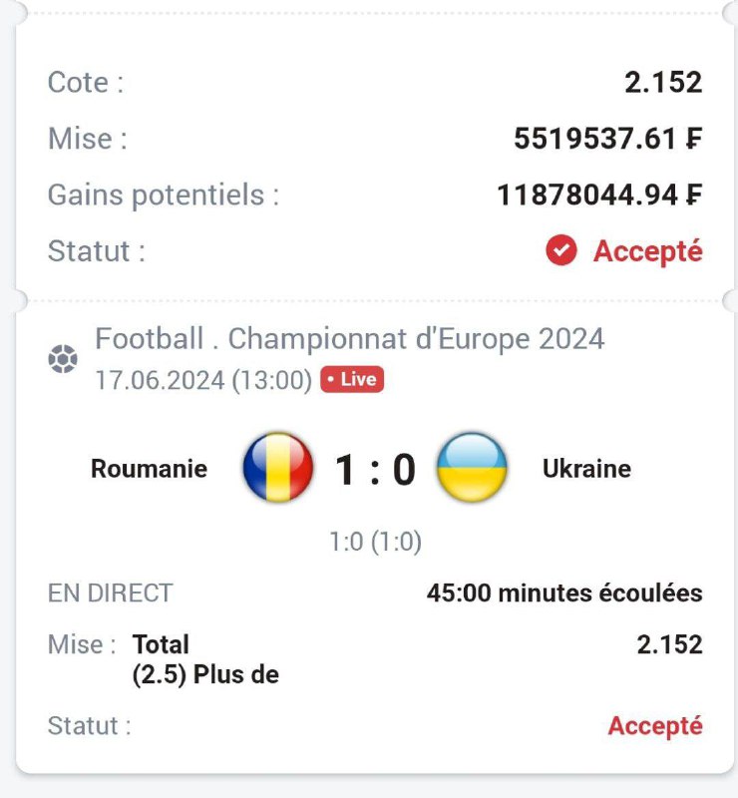Click the top Accepté status label
Screen dimensions: 738x798
tap(647, 251)
